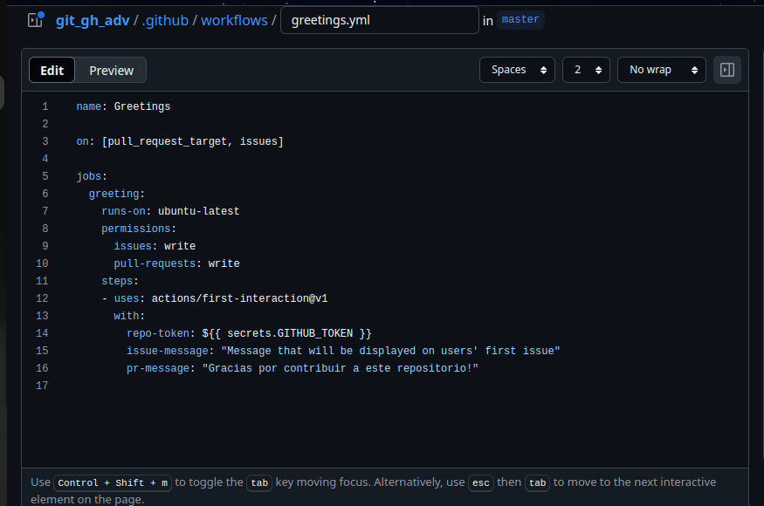Click 'Gracias por contribuir a este repositorio!' text

coord(341,369)
